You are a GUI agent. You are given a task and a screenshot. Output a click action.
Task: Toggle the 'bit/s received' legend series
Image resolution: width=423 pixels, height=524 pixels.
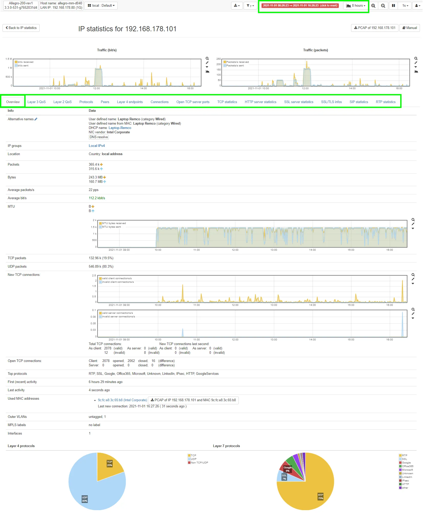coord(25,62)
